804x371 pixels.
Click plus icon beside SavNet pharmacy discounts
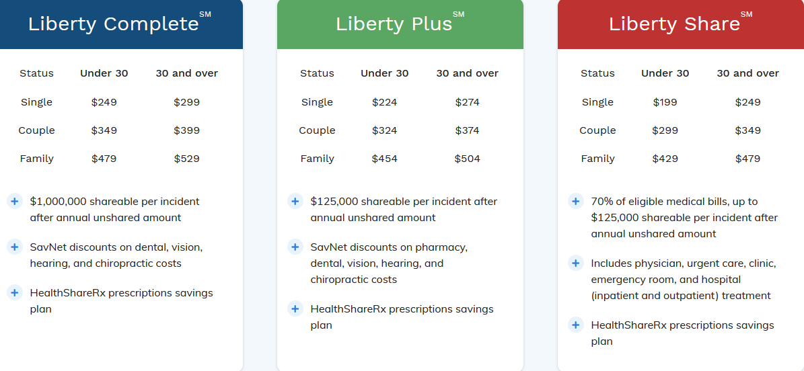[295, 247]
